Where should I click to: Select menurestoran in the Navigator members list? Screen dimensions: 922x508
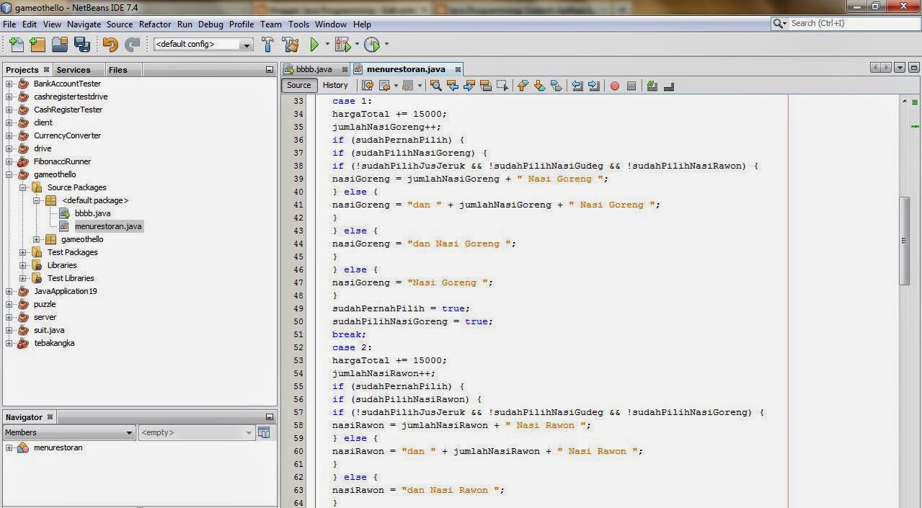click(58, 447)
